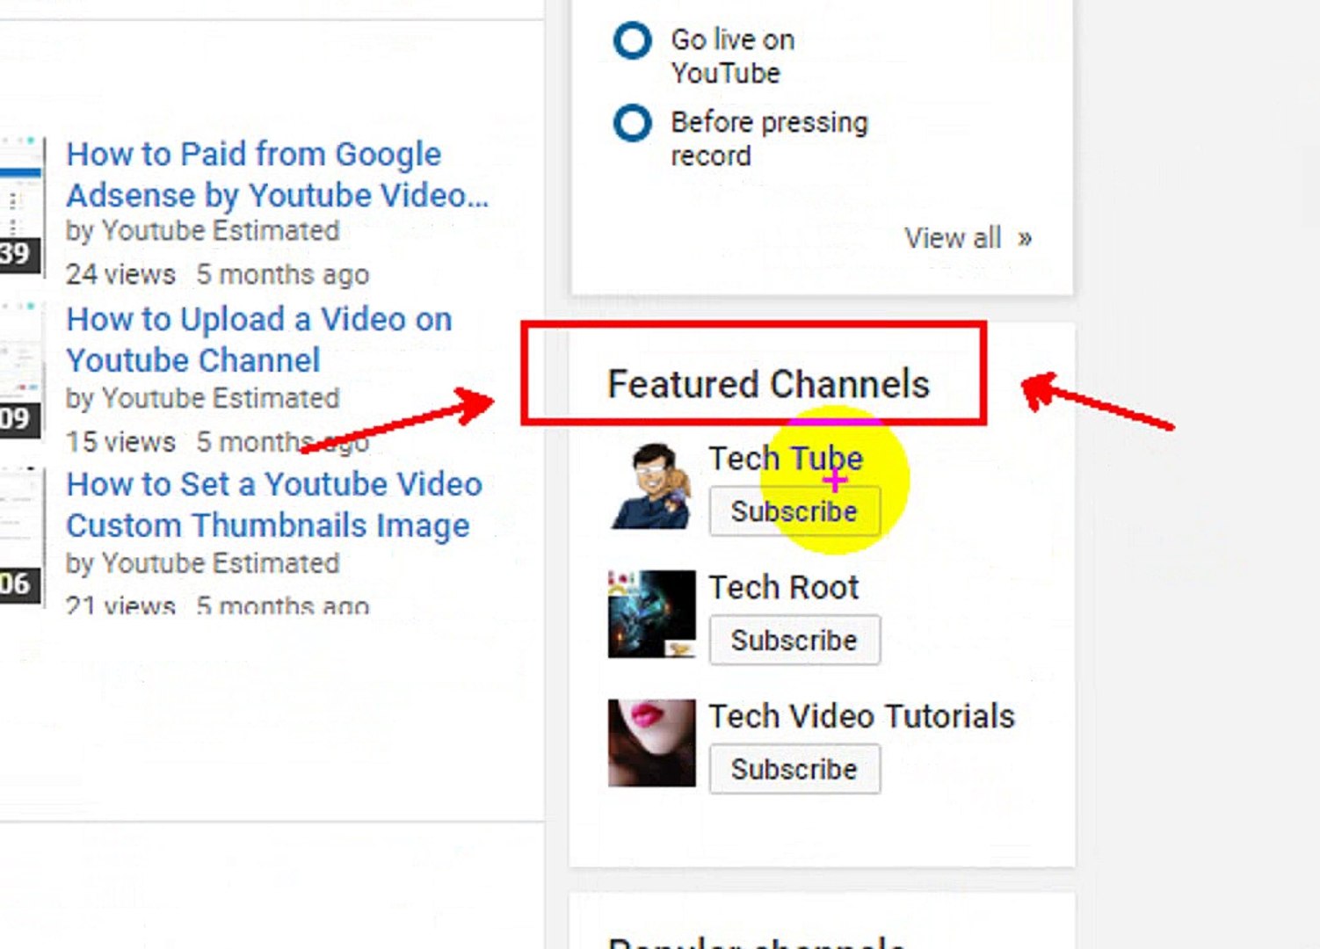Subscribe to the Tech Root channel

point(794,641)
